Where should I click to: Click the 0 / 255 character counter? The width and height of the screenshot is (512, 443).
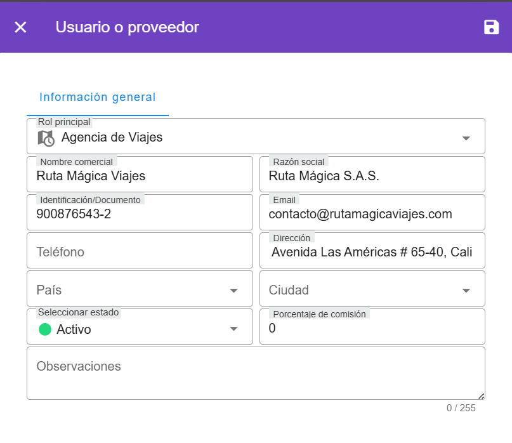(x=461, y=408)
